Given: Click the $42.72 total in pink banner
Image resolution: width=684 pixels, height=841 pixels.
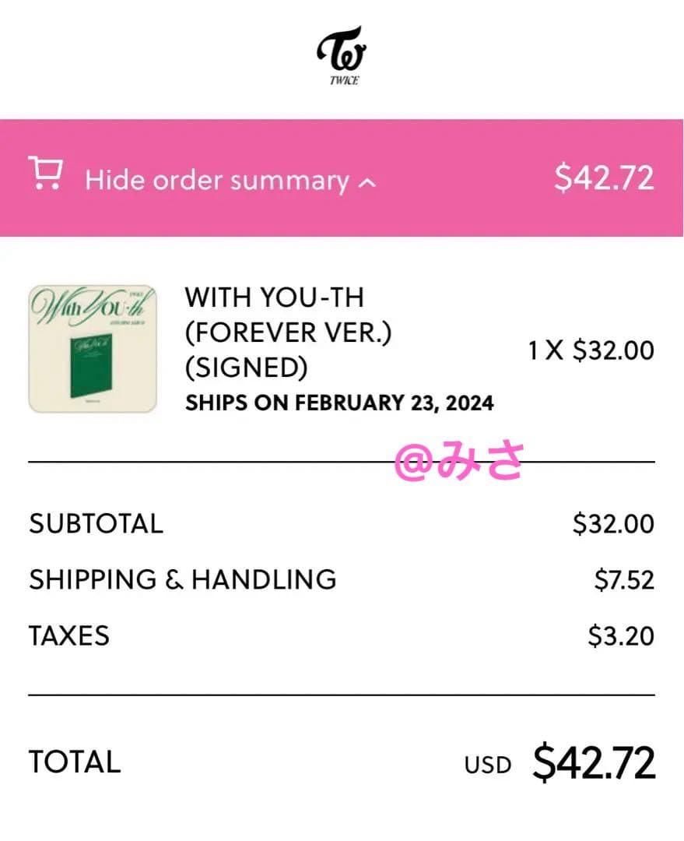Looking at the screenshot, I should (x=604, y=178).
